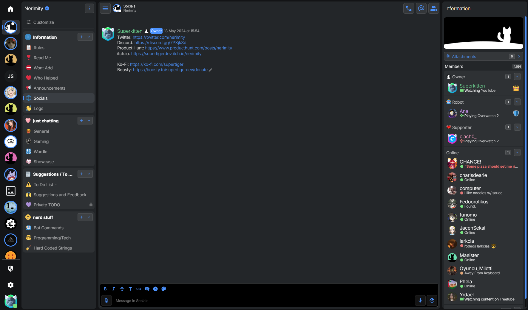528x310 pixels.
Task: Collapse the Information category chevron
Action: [x=89, y=37]
